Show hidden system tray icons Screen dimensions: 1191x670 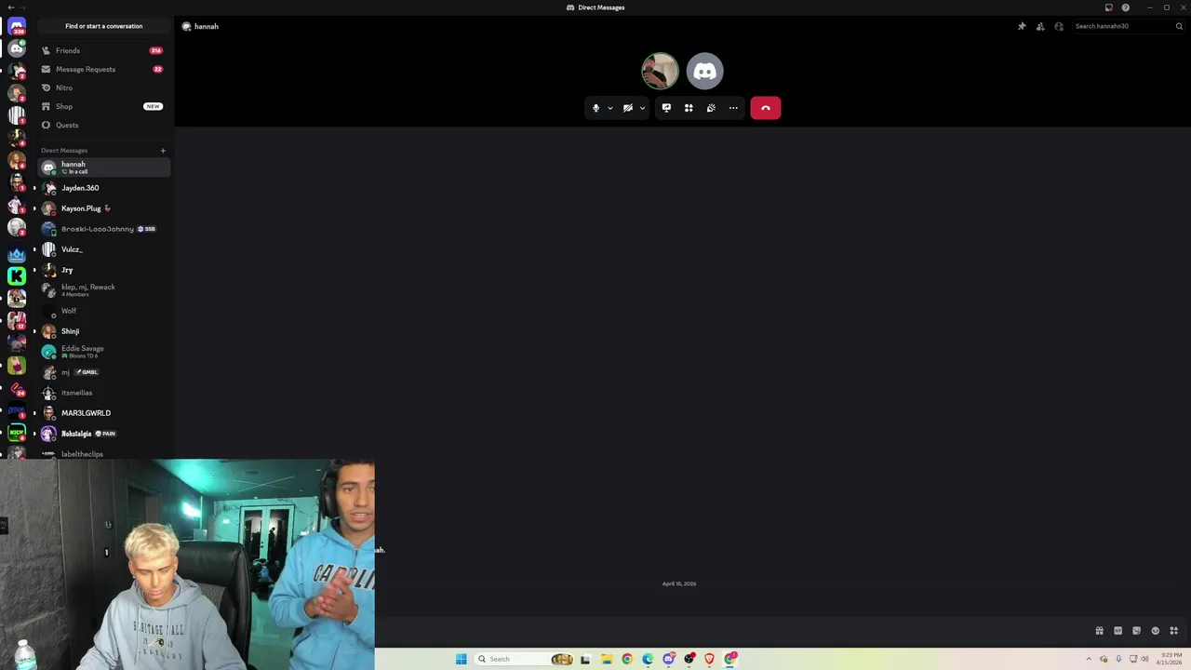[1089, 659]
